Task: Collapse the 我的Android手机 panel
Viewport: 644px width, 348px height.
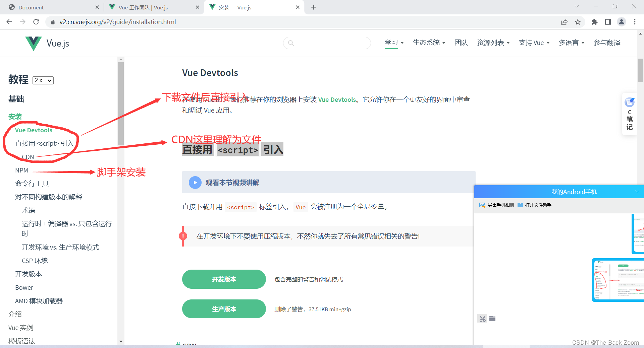Action: tap(637, 192)
